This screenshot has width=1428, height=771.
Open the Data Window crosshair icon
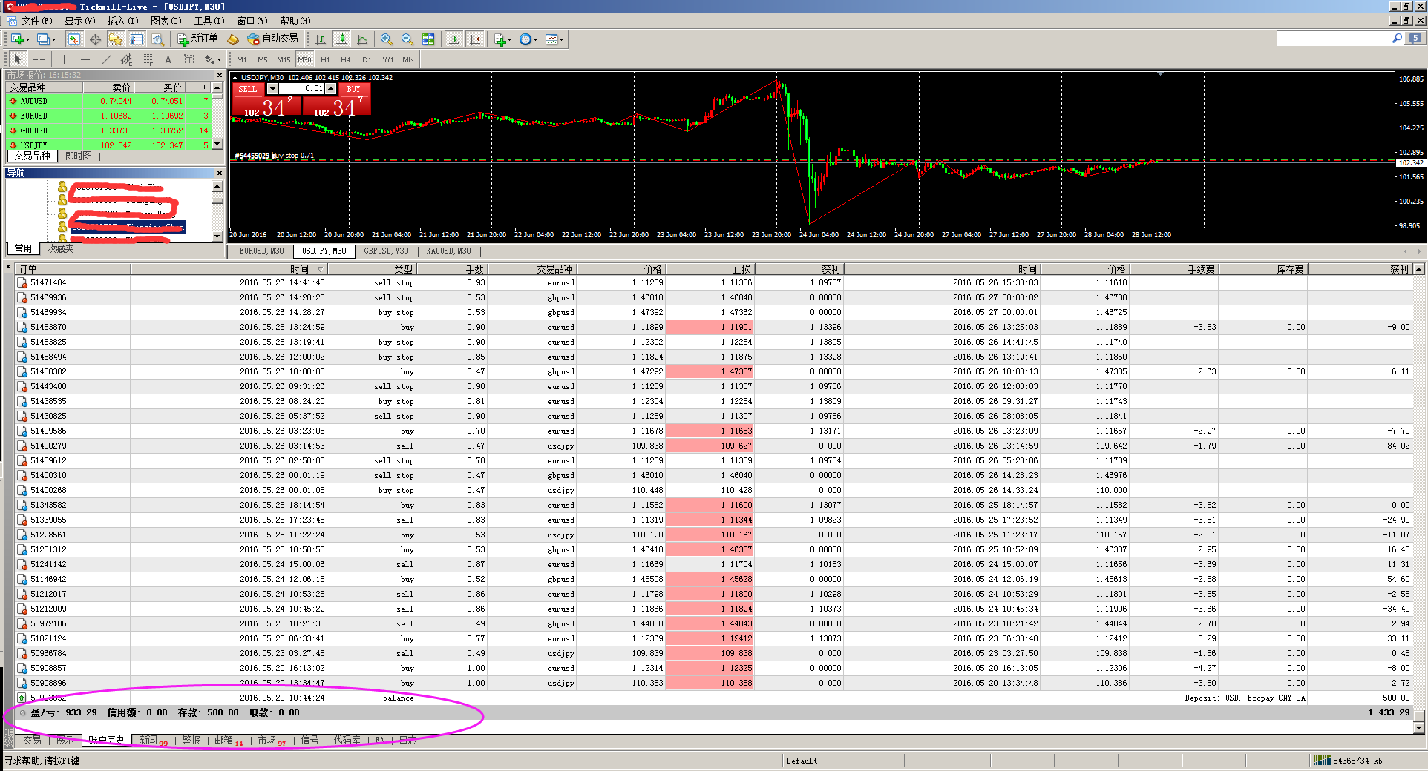coord(95,39)
